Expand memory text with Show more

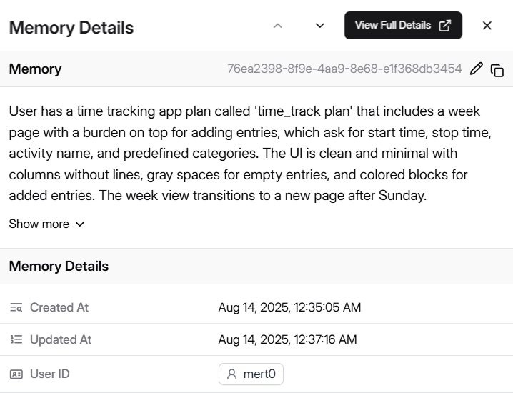(x=46, y=224)
